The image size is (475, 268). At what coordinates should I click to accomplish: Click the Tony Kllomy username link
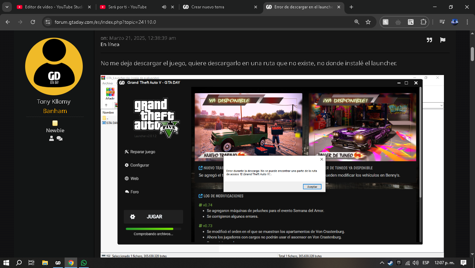click(54, 102)
